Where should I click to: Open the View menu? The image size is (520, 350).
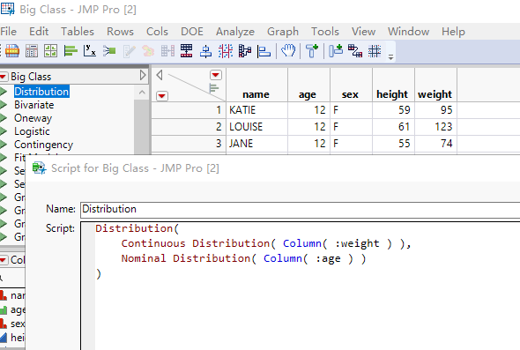tap(363, 32)
